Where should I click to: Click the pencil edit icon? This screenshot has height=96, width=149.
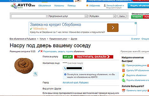tap(39, 51)
